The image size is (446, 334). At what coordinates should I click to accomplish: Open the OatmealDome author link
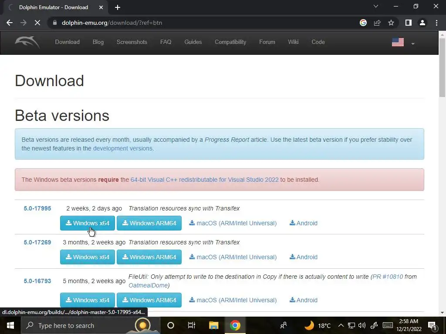(x=148, y=285)
